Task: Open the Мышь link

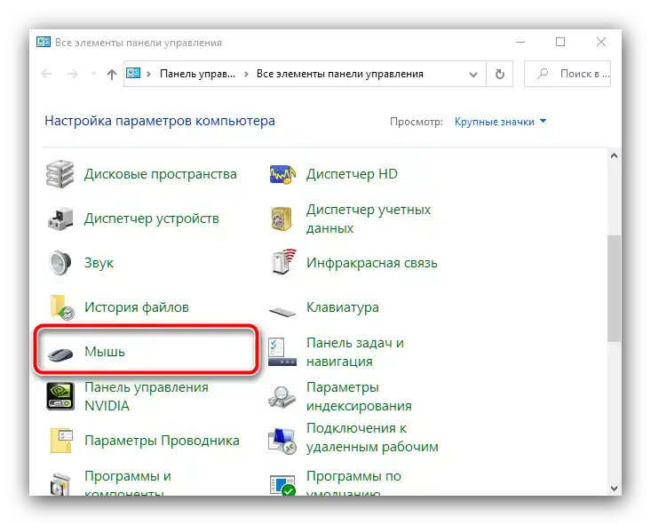Action: (x=105, y=352)
